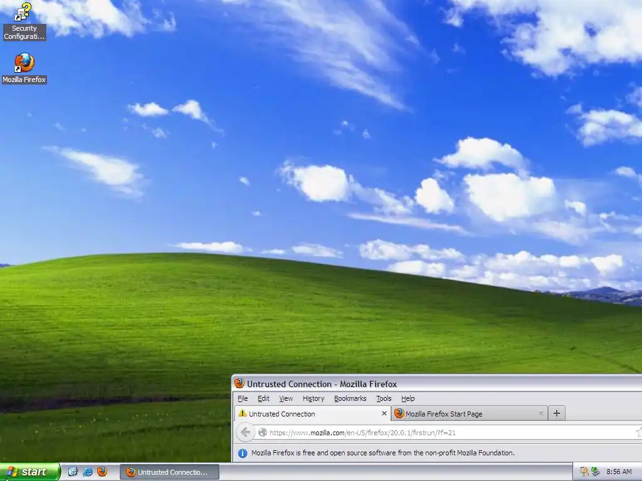642x481 pixels.
Task: Open the History menu in Firefox
Action: pos(313,398)
